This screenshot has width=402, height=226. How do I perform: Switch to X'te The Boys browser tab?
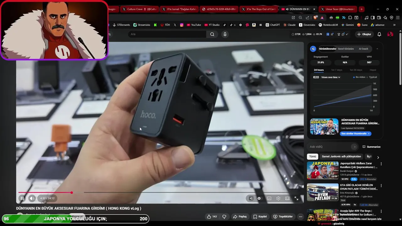click(x=259, y=9)
